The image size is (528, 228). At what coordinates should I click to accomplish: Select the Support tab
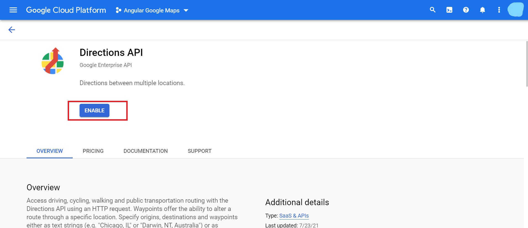199,151
